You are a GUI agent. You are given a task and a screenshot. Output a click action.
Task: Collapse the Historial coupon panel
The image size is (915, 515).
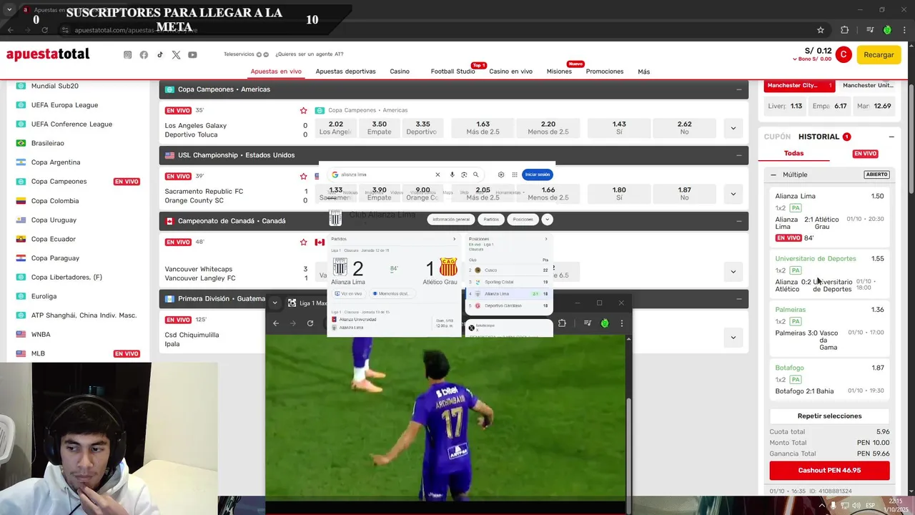(x=891, y=137)
